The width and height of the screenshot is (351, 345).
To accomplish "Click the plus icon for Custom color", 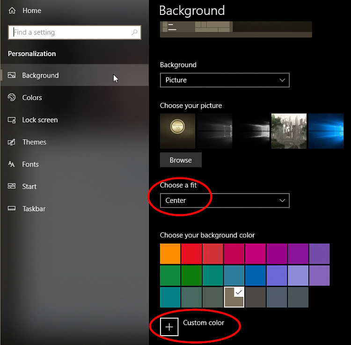I will click(169, 327).
